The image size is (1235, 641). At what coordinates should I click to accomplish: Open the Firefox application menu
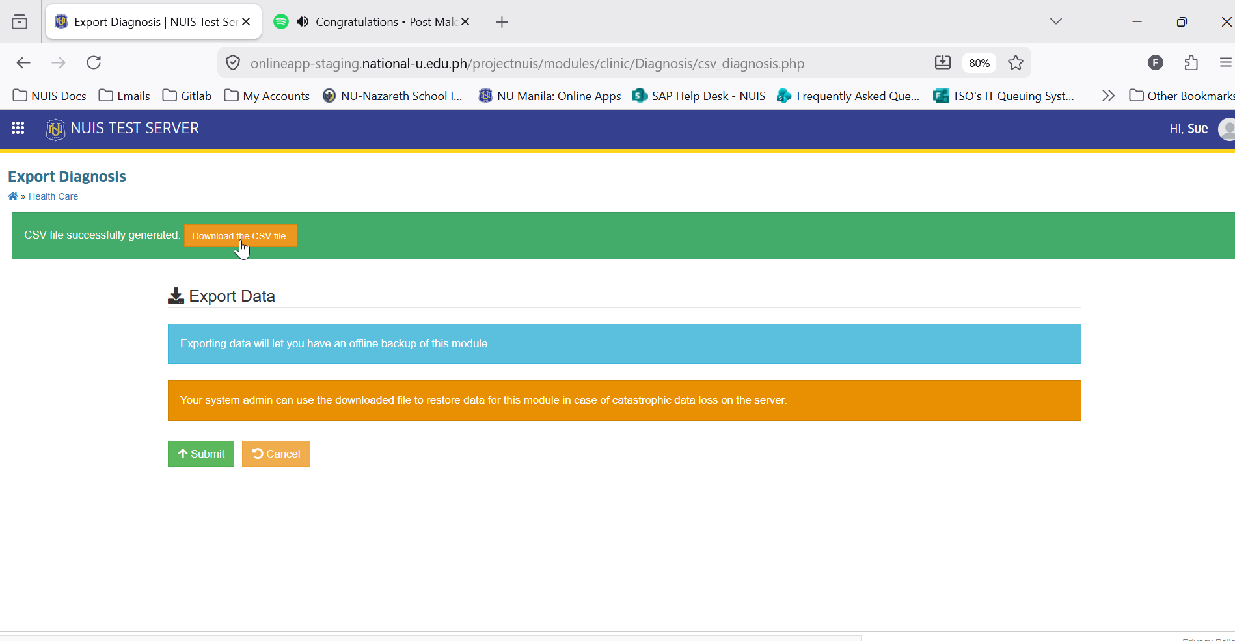click(1226, 62)
